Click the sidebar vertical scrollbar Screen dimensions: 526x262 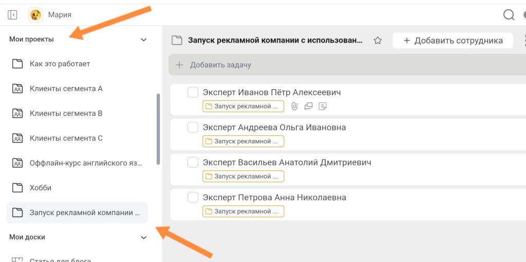click(x=158, y=129)
